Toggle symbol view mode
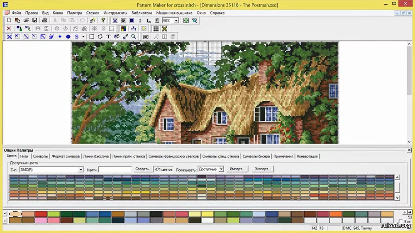The height and width of the screenshot is (233, 415). [123, 20]
